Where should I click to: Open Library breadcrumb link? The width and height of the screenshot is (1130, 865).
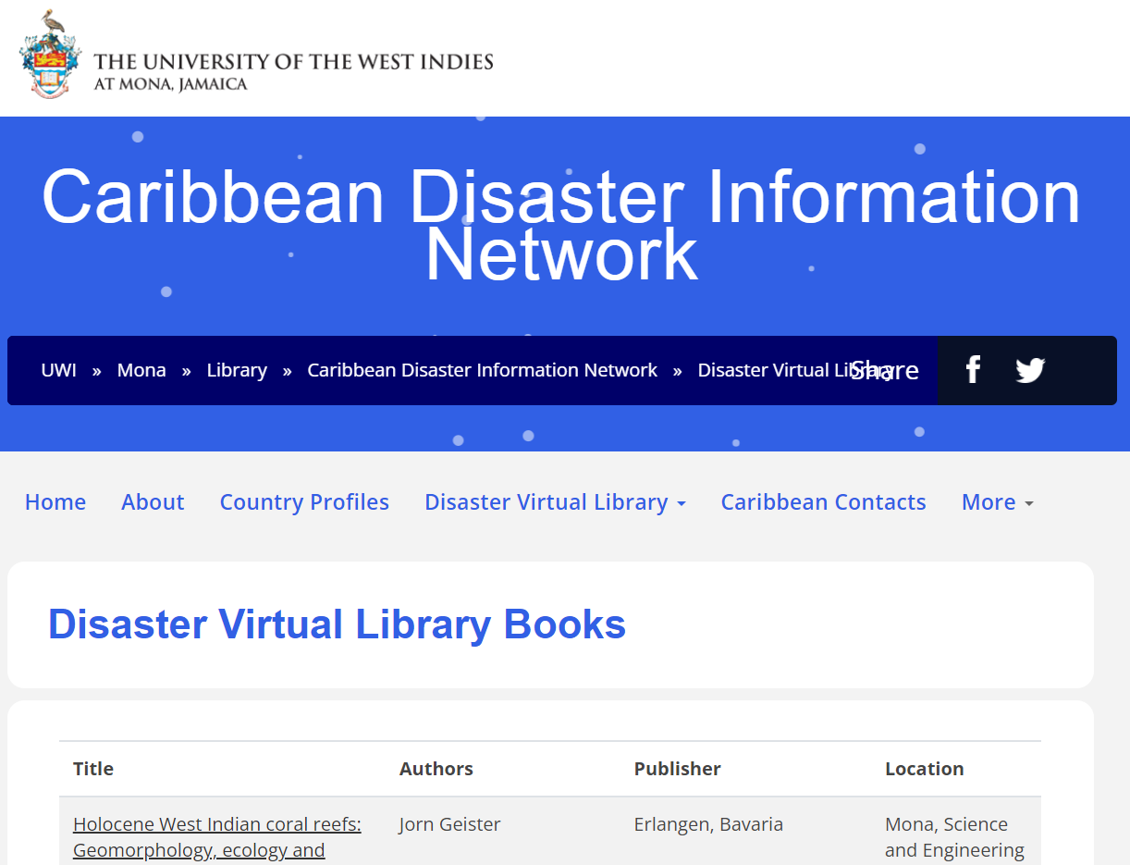[237, 370]
